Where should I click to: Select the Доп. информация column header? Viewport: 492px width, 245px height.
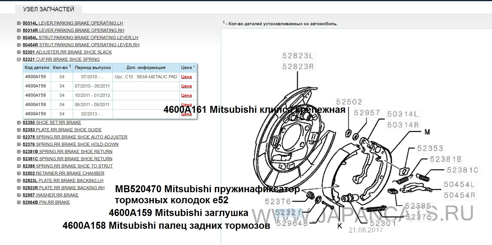tap(146, 68)
